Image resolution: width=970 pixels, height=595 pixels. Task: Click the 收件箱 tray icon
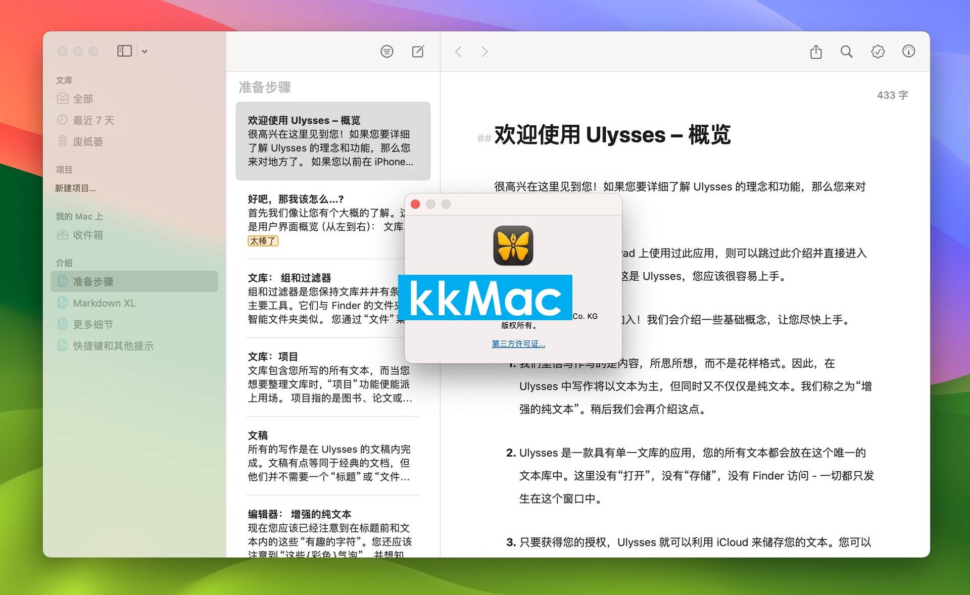tap(63, 234)
